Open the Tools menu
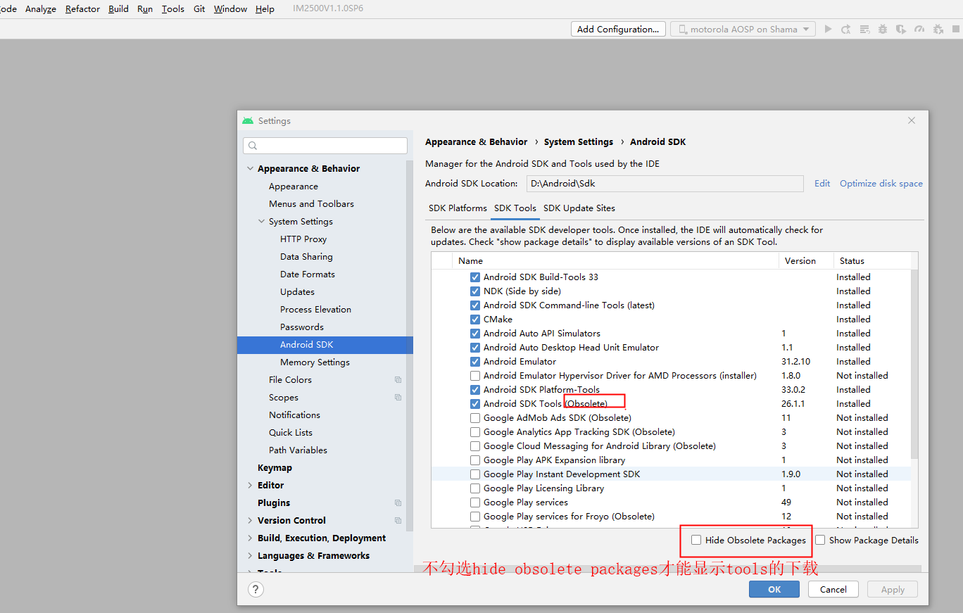 (172, 9)
